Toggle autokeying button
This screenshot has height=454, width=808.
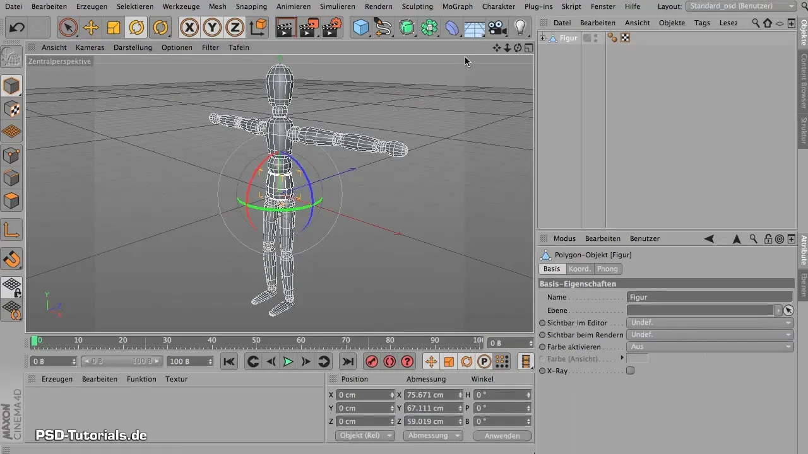tap(389, 361)
